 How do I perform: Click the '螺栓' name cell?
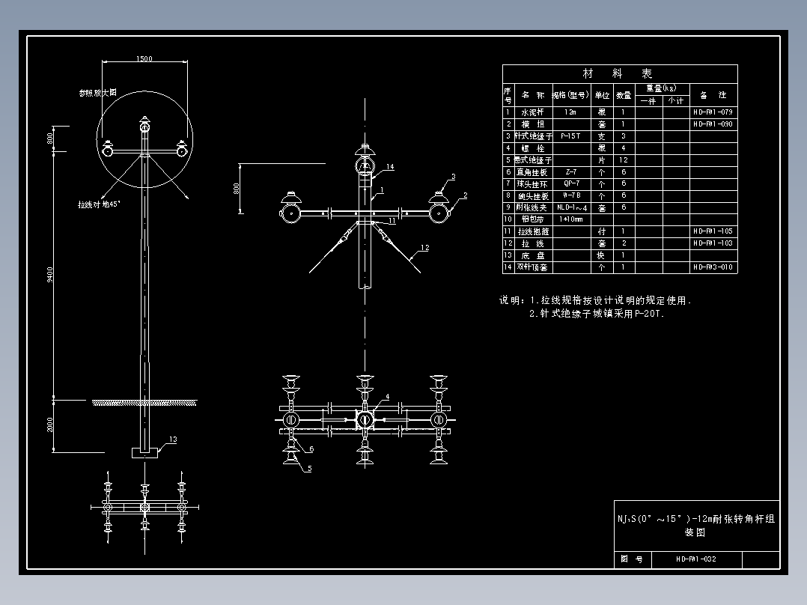pos(532,148)
